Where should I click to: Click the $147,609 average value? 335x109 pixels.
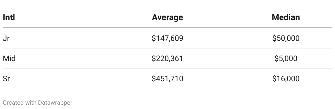[x=168, y=38]
